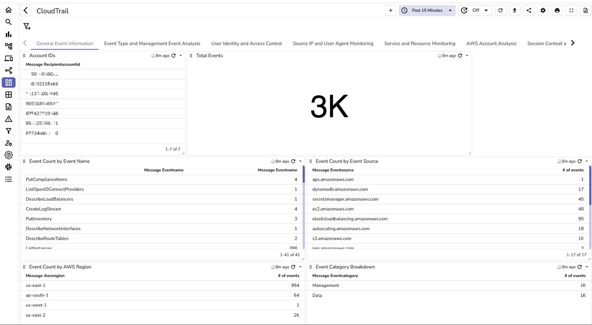The image size is (592, 325).
Task: Enter fullscreen mode using the expand icon
Action: [x=571, y=10]
